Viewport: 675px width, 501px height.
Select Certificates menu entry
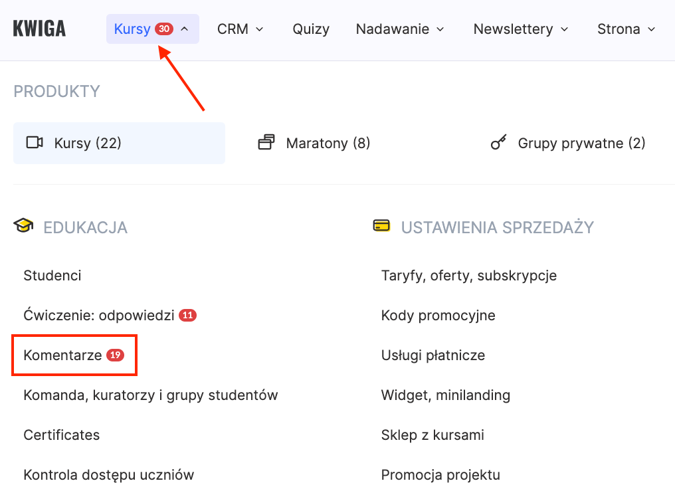(x=62, y=435)
